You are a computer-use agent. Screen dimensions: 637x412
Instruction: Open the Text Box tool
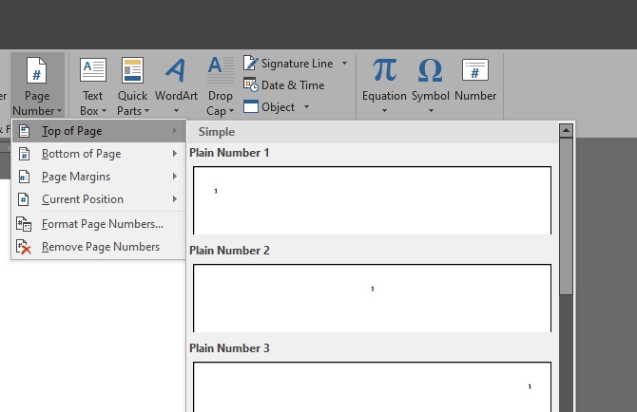pyautogui.click(x=92, y=72)
